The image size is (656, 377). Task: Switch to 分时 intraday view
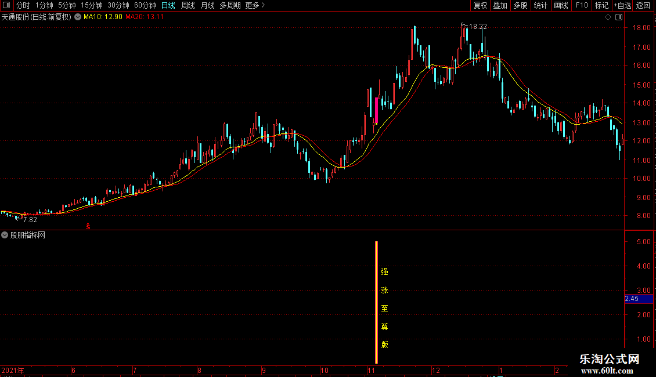(23, 5)
